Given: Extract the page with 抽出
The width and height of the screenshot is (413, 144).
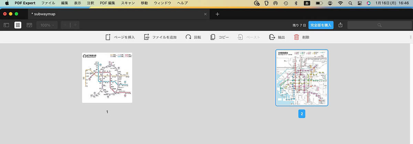Looking at the screenshot, I should click(x=277, y=37).
